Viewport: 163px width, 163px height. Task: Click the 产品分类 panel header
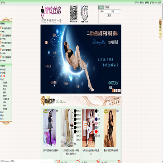pyautogui.click(x=6, y=66)
